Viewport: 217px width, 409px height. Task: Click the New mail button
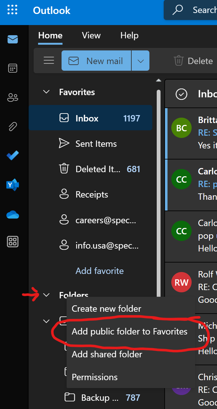96,61
